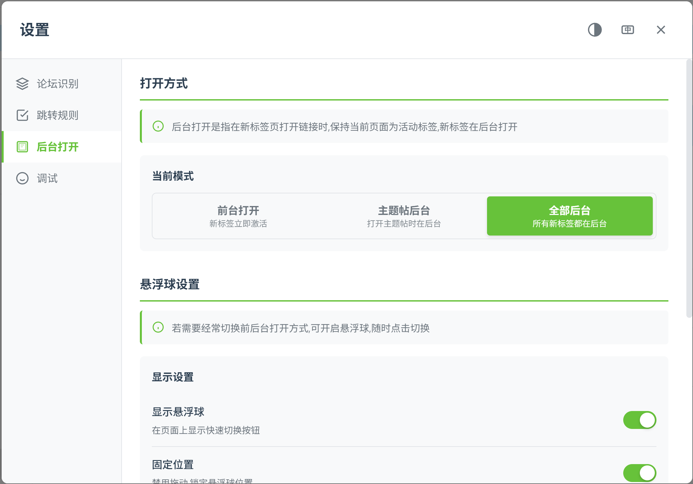Close the settings dialog

[661, 30]
